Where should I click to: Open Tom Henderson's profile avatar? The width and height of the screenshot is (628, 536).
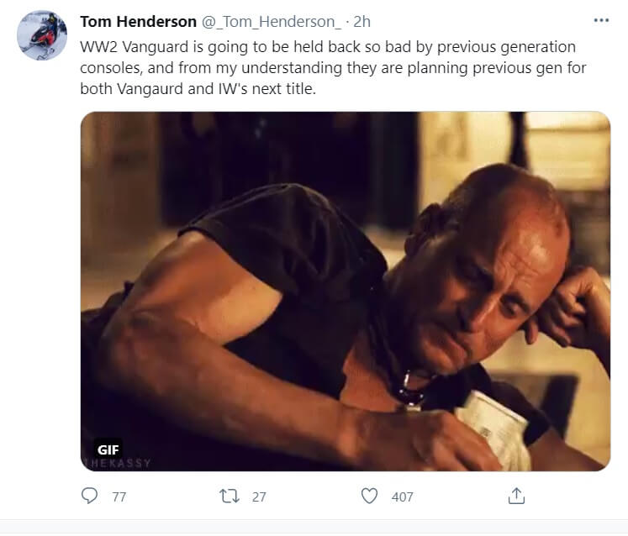[x=41, y=35]
